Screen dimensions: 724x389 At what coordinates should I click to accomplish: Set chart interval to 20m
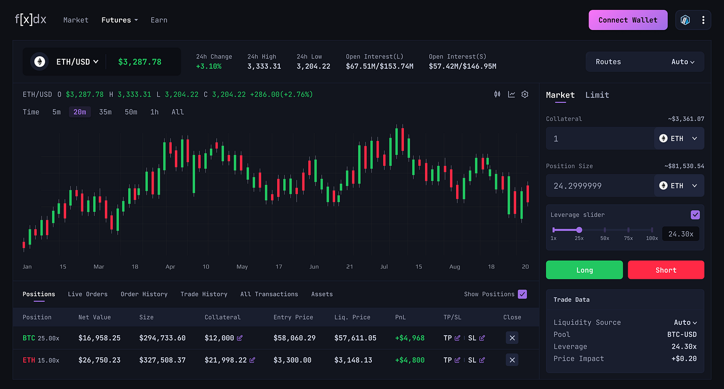tap(80, 112)
